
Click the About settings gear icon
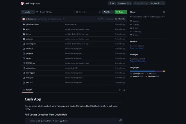tap(164, 12)
